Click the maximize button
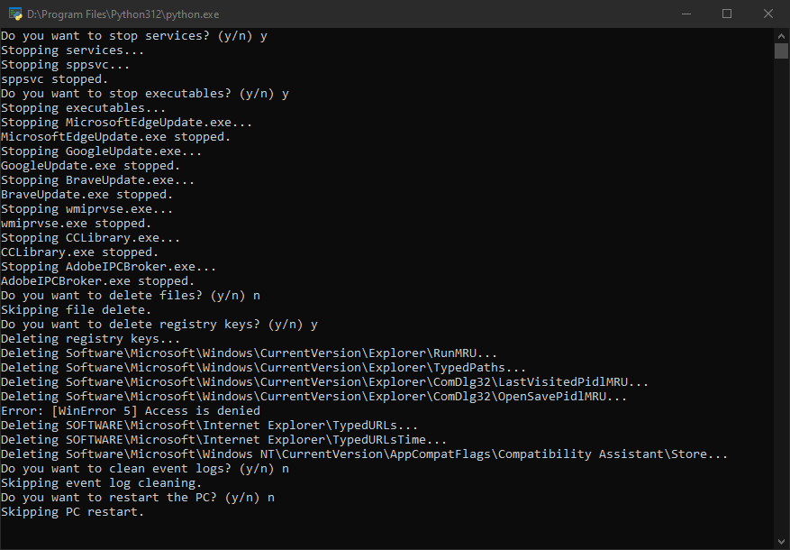This screenshot has height=550, width=790. [x=728, y=14]
